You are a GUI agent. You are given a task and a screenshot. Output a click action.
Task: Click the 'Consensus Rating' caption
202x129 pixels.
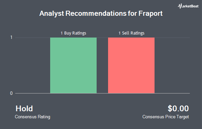(32, 117)
